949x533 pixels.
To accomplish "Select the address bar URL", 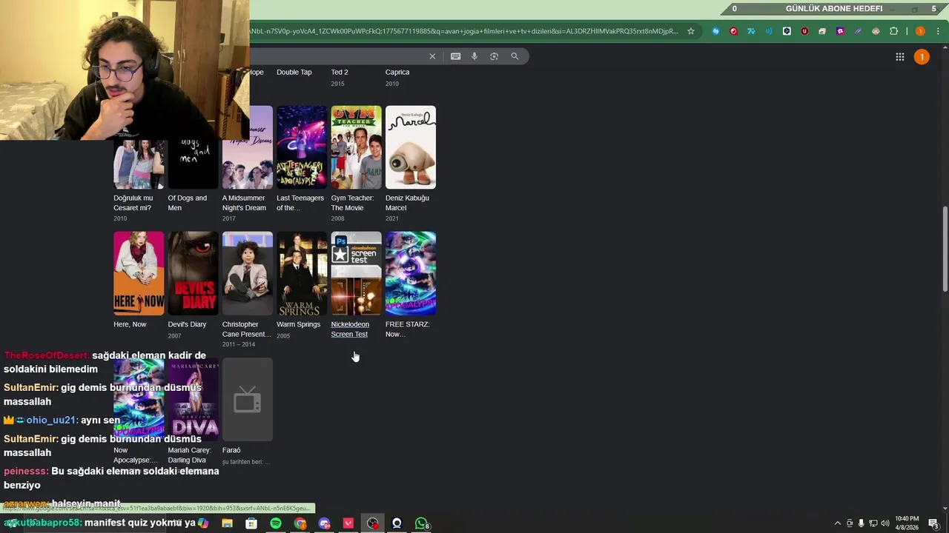I will 463,31.
